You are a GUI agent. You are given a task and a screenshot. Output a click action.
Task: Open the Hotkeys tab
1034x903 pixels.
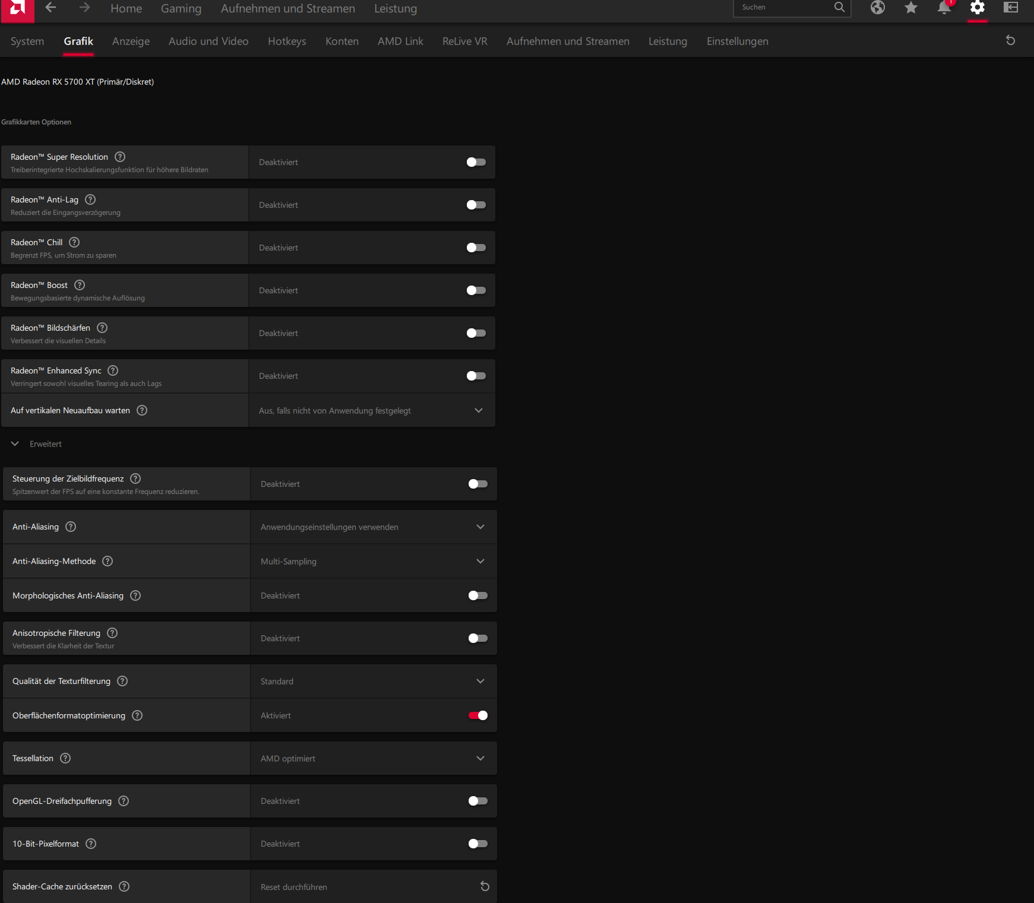coord(287,41)
